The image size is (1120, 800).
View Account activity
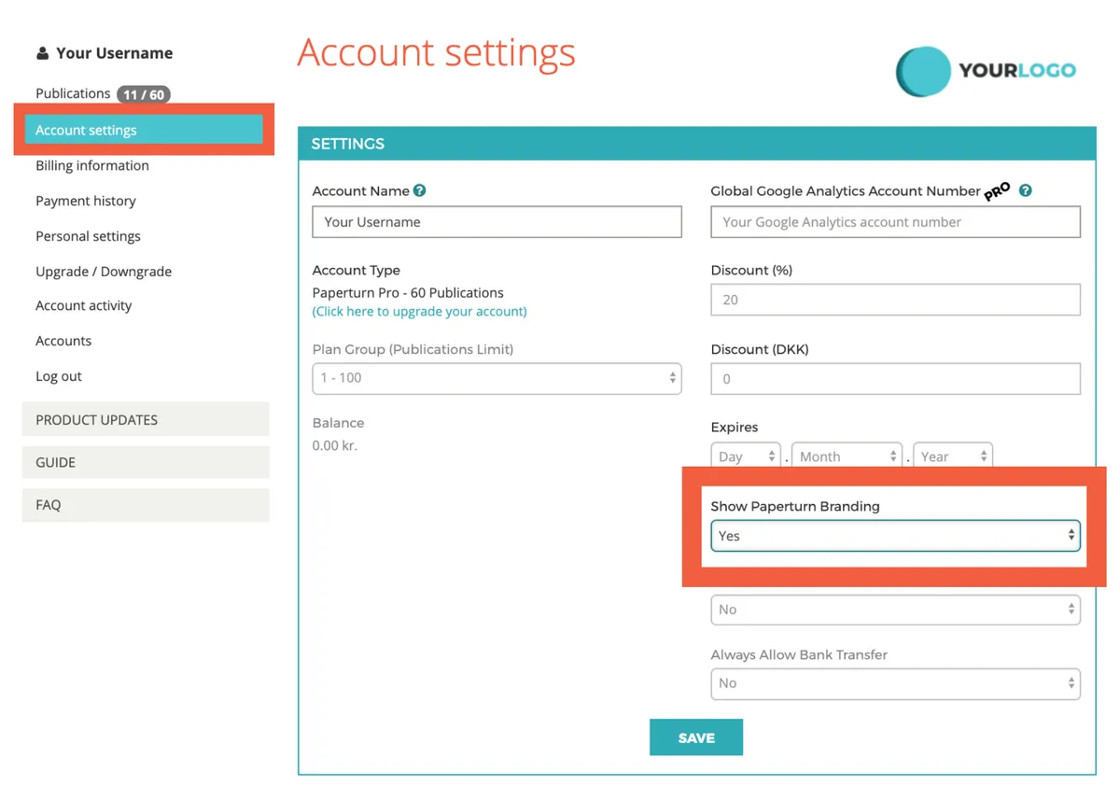(x=84, y=305)
